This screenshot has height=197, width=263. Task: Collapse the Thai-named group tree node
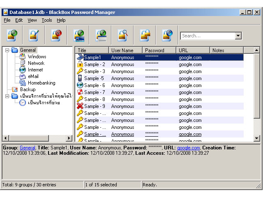coord(7,96)
